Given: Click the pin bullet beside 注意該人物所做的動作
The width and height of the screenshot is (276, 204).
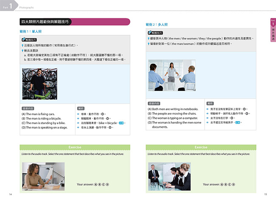Looking at the screenshot, I should coord(23,45).
